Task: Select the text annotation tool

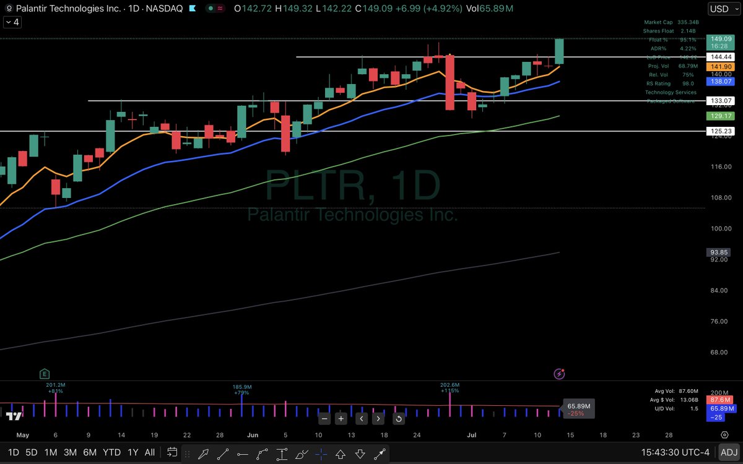Action: (282, 453)
